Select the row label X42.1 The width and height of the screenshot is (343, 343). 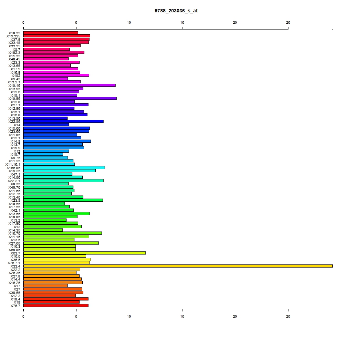coord(15,211)
